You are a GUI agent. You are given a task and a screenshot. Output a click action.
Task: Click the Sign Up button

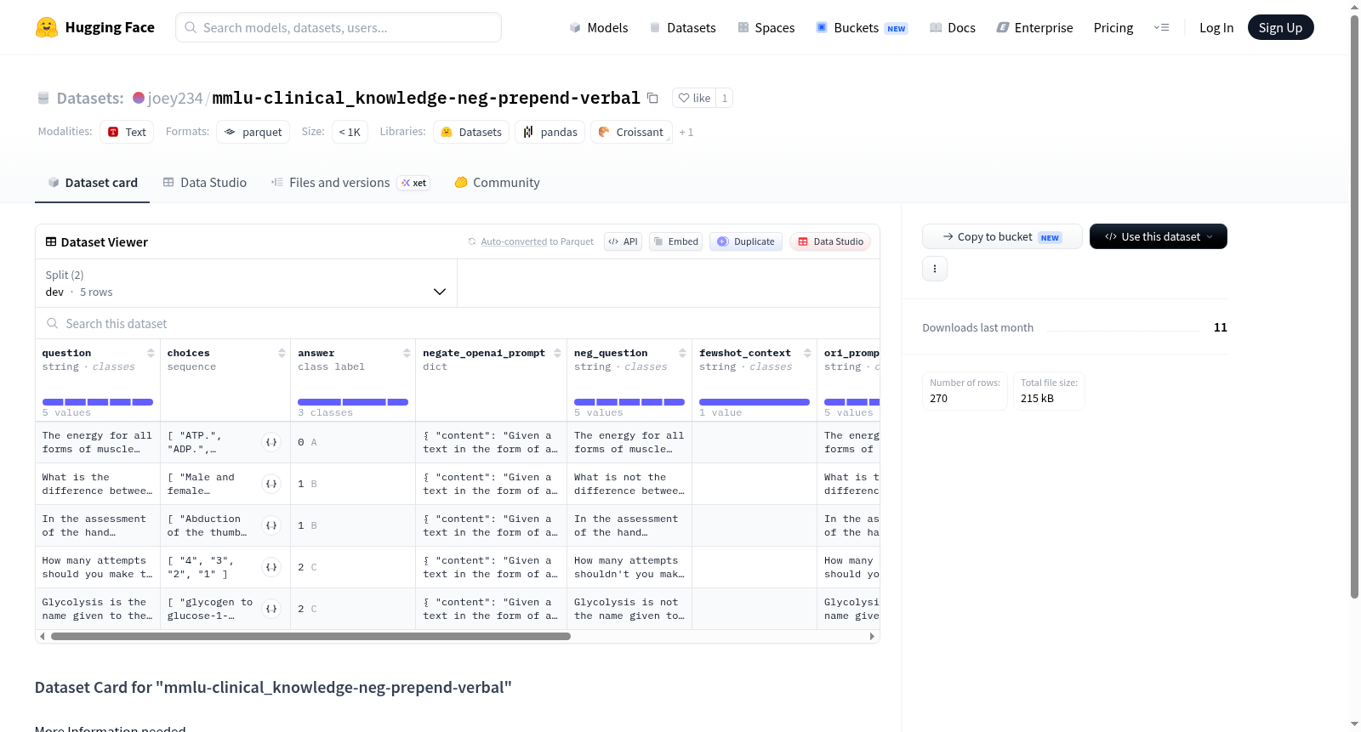tap(1280, 27)
